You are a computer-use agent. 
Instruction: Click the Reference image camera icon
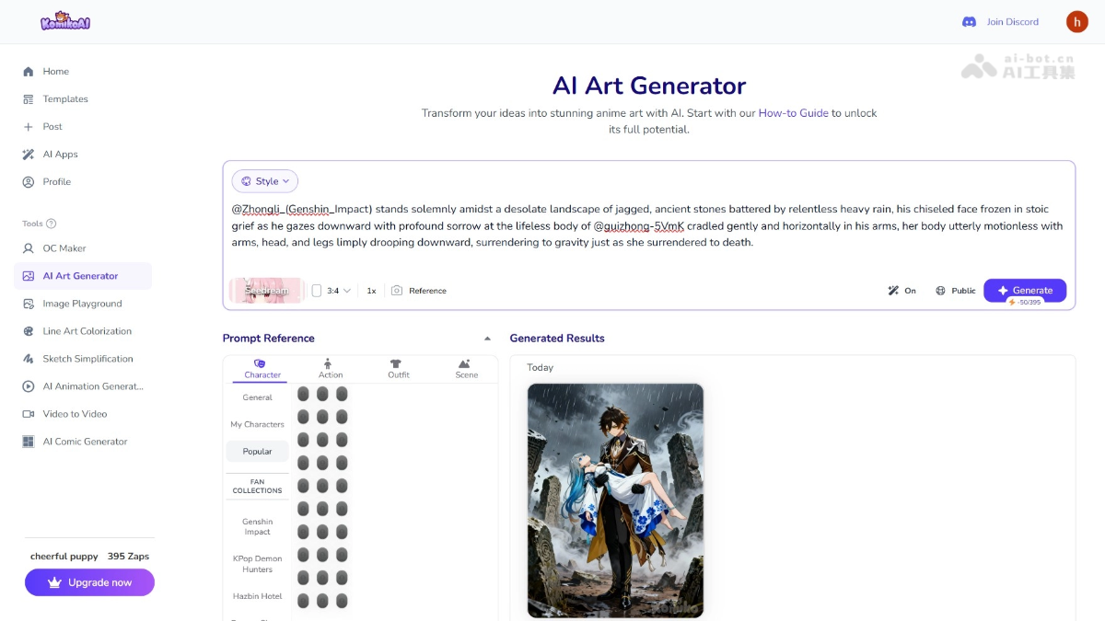click(x=397, y=291)
